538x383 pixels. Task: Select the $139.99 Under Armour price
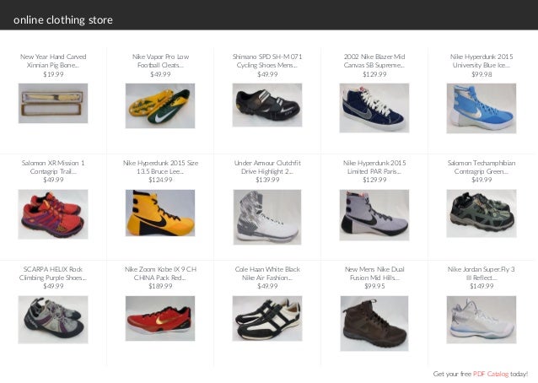click(267, 180)
